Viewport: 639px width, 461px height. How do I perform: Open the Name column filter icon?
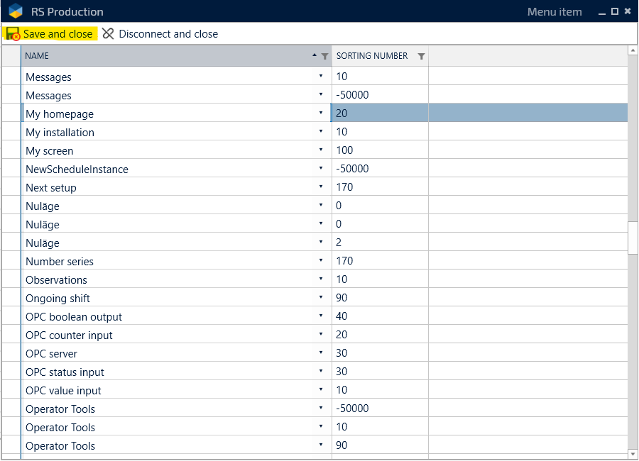[325, 56]
